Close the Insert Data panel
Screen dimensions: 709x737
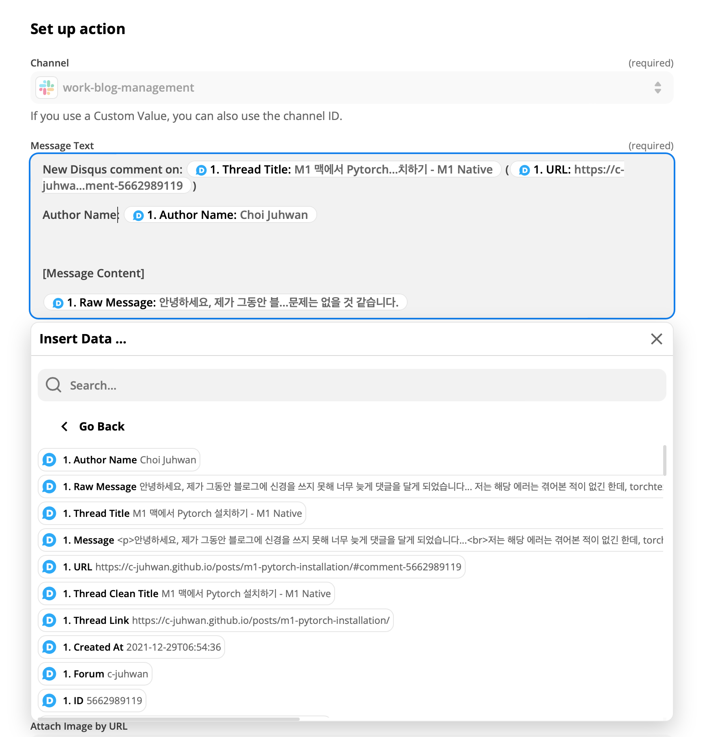pos(656,339)
